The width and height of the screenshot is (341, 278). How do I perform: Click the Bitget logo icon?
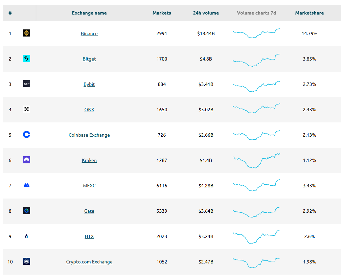[26, 59]
